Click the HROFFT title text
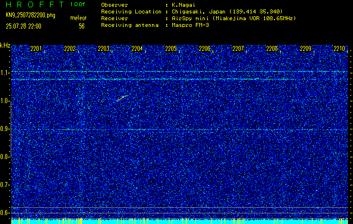 35,4
